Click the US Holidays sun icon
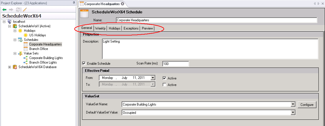The width and height of the screenshot is (325, 126). point(26,35)
